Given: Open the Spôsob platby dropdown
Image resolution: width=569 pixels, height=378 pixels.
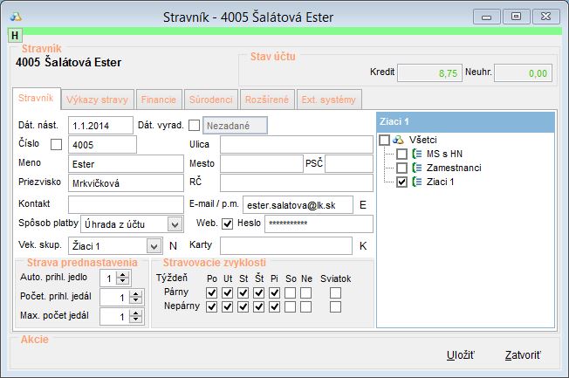Looking at the screenshot, I should (x=154, y=224).
